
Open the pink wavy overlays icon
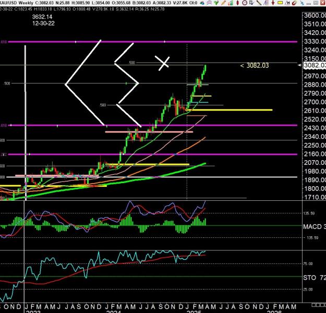pyautogui.click(x=209, y=3)
